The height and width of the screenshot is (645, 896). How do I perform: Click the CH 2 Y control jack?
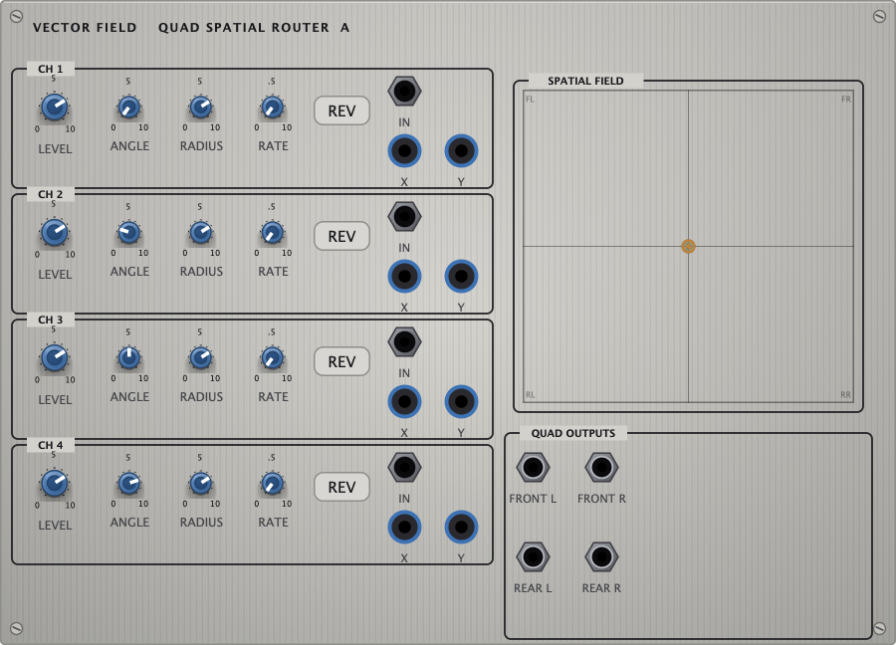click(x=461, y=277)
